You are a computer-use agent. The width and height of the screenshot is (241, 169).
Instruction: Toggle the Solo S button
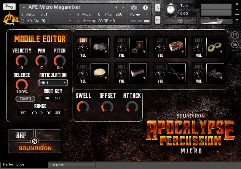tap(158, 8)
